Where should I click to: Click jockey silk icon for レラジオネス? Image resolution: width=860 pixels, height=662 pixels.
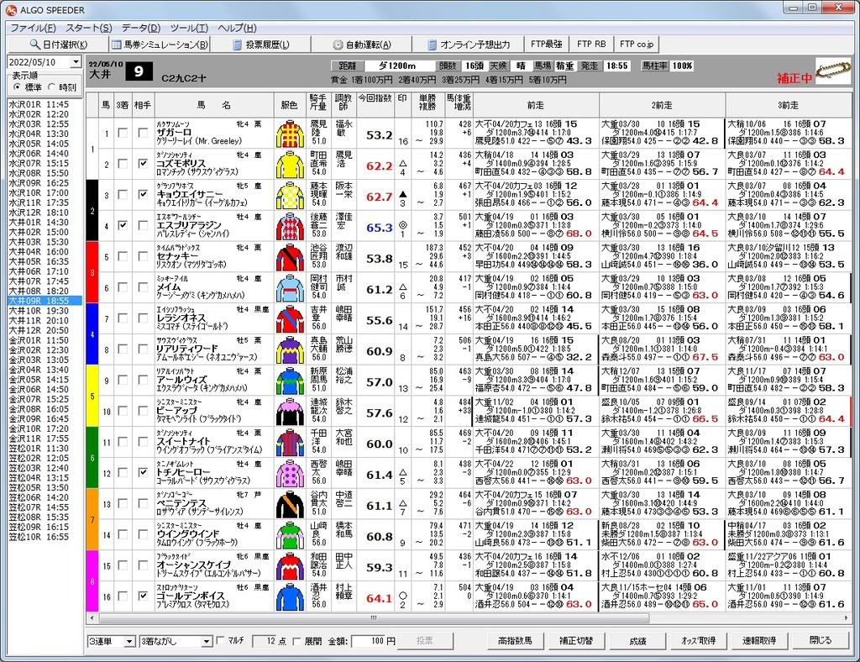coord(290,318)
